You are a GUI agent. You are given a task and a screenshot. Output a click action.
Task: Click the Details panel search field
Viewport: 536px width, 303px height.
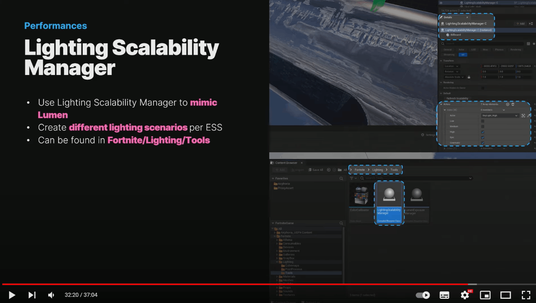click(x=482, y=44)
